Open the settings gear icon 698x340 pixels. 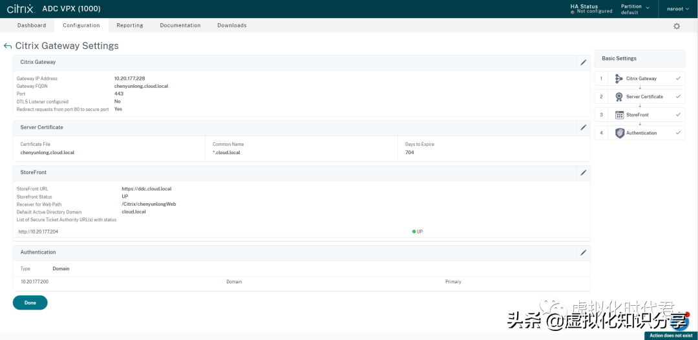pyautogui.click(x=677, y=26)
